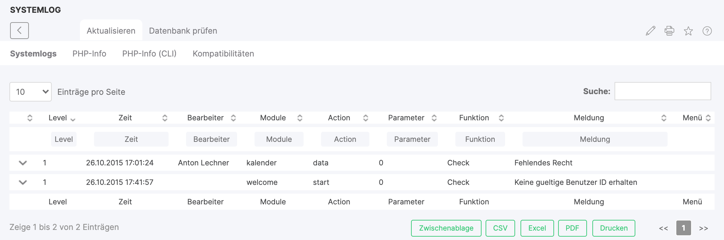724x240 pixels.
Task: Click the back arrow button
Action: click(x=19, y=31)
